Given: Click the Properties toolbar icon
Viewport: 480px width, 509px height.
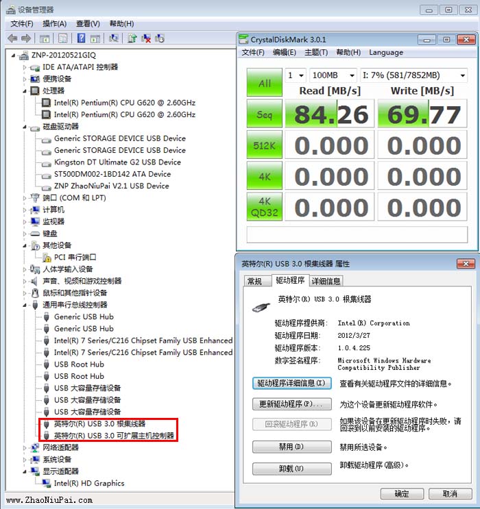Looking at the screenshot, I should [62, 38].
